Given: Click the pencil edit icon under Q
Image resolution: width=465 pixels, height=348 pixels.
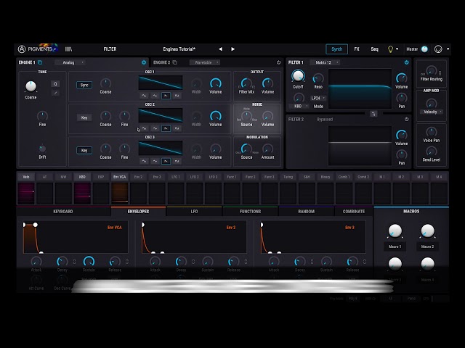Looking at the screenshot, I should pyautogui.click(x=55, y=94).
